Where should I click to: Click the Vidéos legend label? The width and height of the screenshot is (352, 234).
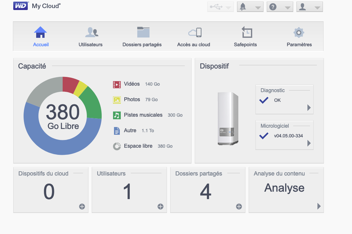point(132,84)
